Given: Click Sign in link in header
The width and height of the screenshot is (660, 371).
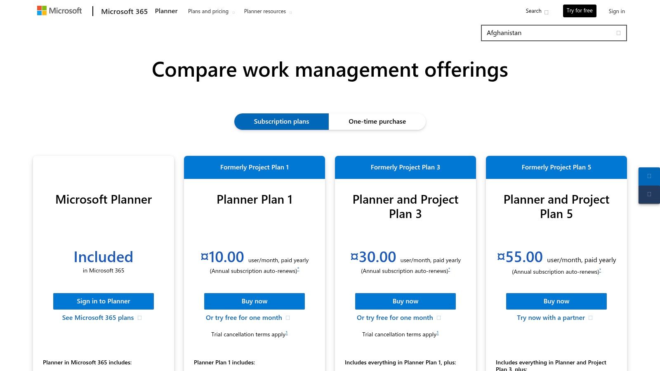Looking at the screenshot, I should coord(616,12).
